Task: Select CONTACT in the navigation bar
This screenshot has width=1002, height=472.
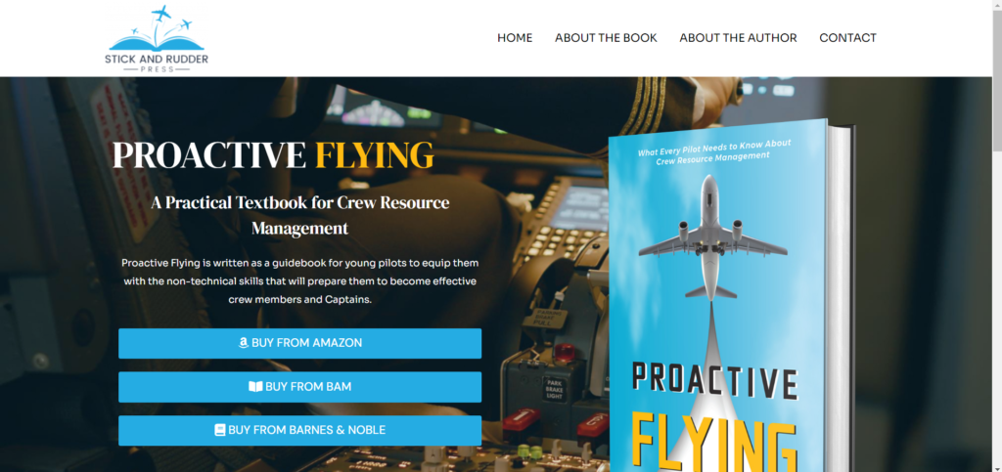Action: click(847, 38)
